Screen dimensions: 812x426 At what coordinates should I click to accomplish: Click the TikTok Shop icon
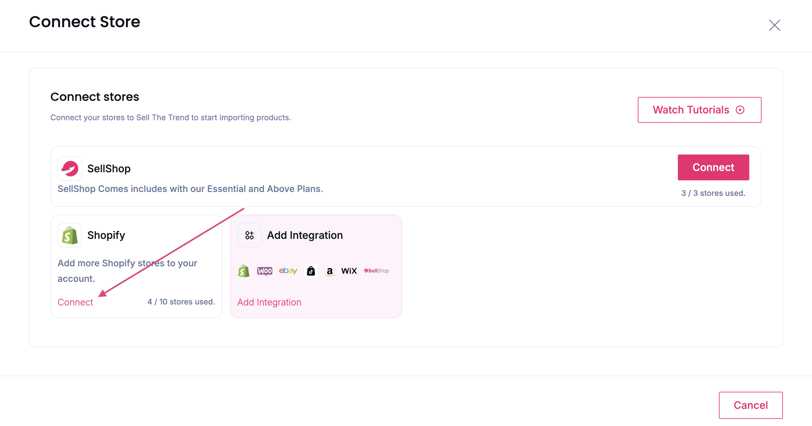(311, 271)
